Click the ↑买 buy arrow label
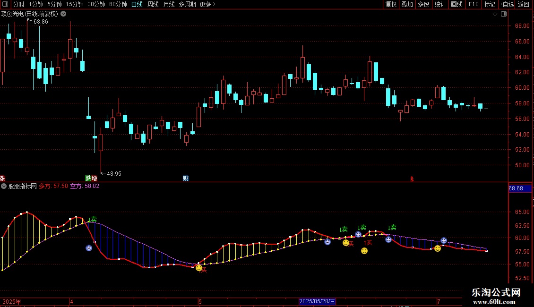534x307 pixels. (x=368, y=242)
